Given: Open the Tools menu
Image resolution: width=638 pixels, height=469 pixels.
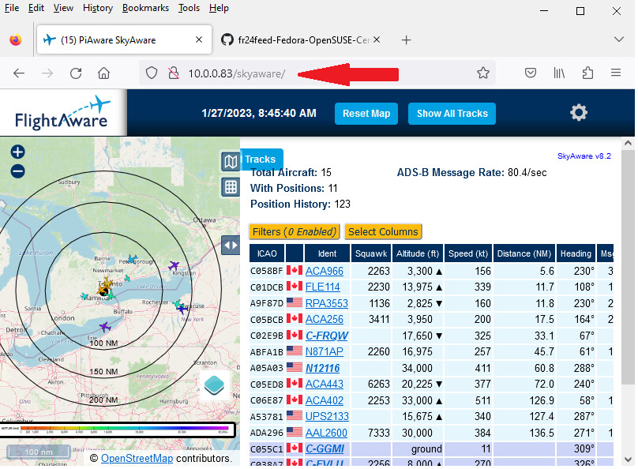Looking at the screenshot, I should click(x=189, y=8).
